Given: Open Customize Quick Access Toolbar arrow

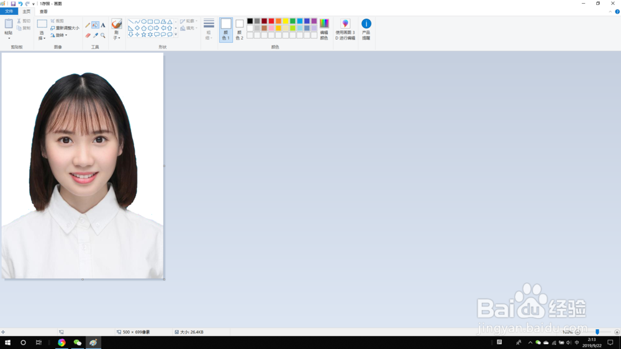Looking at the screenshot, I should pyautogui.click(x=34, y=4).
